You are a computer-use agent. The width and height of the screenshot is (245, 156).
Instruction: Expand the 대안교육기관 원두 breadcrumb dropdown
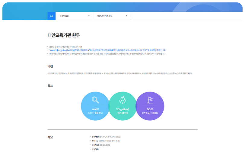112,16
